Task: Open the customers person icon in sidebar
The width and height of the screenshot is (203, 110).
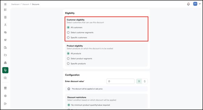Action: coord(5,25)
